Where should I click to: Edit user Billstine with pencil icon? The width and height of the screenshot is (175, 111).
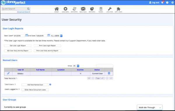(x=8, y=73)
